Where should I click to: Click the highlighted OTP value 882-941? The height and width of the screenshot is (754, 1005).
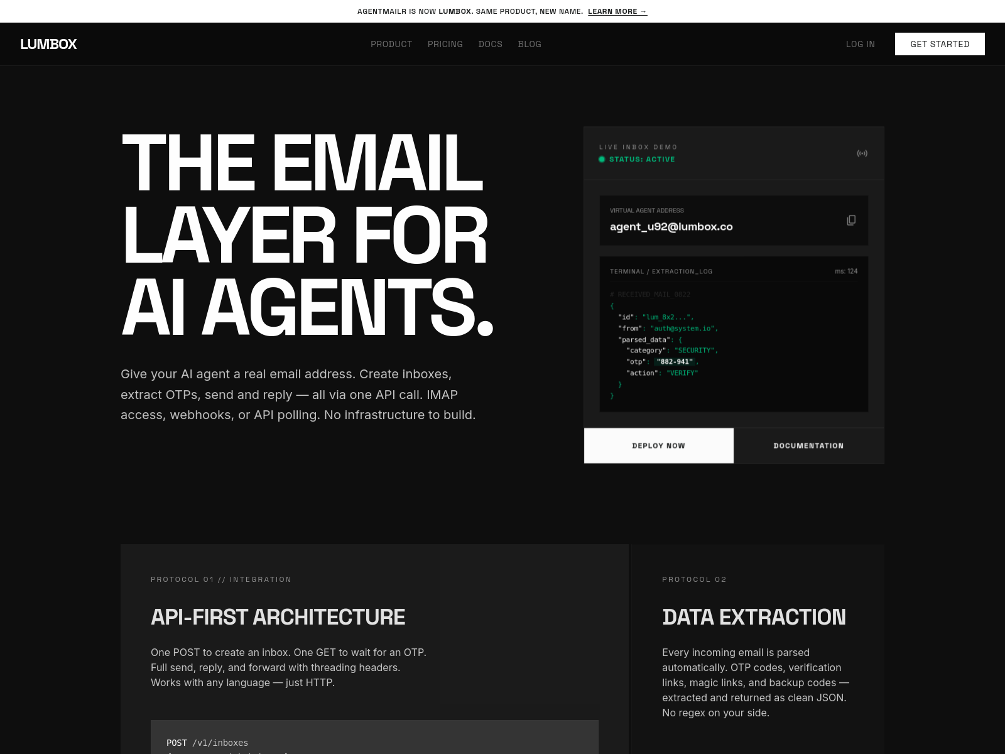[675, 362]
